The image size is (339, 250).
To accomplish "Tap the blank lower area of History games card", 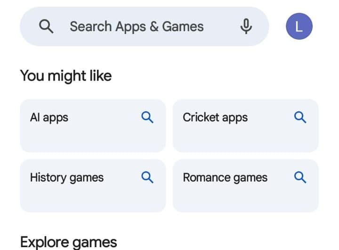I will pyautogui.click(x=93, y=199).
